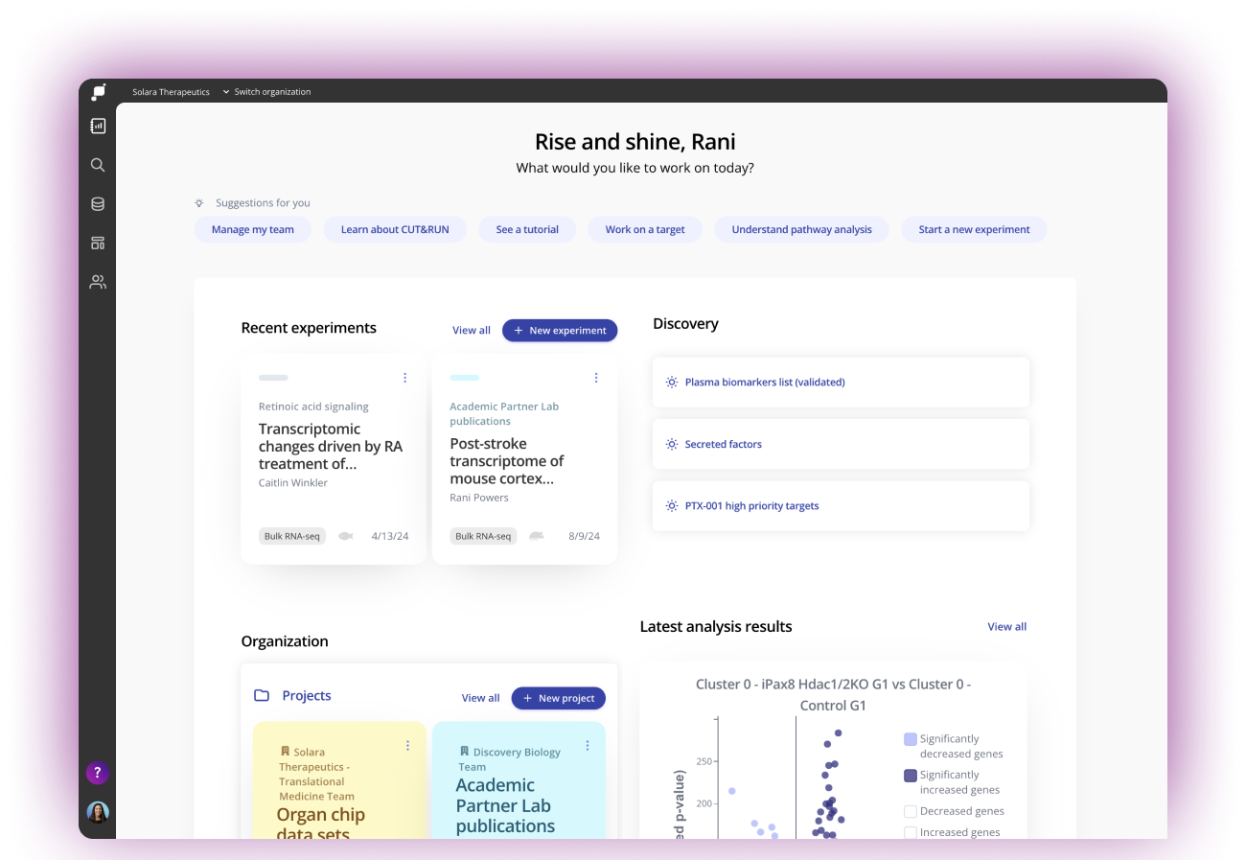1246x860 pixels.
Task: Click the app logo in the top-left corner
Action: pyautogui.click(x=98, y=92)
